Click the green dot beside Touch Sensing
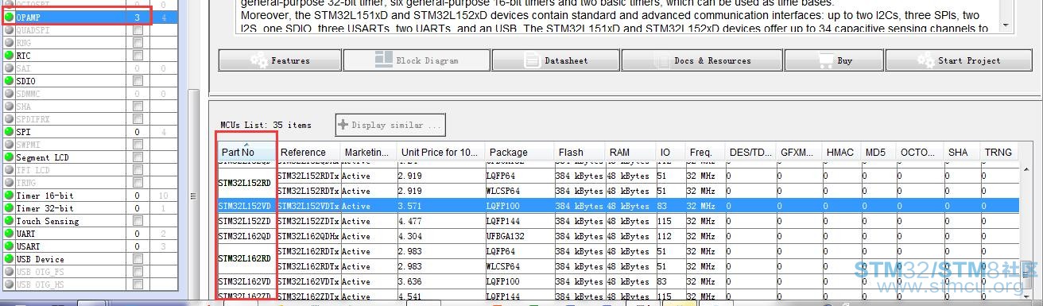Screen dimensions: 1043x306 pyautogui.click(x=9, y=221)
